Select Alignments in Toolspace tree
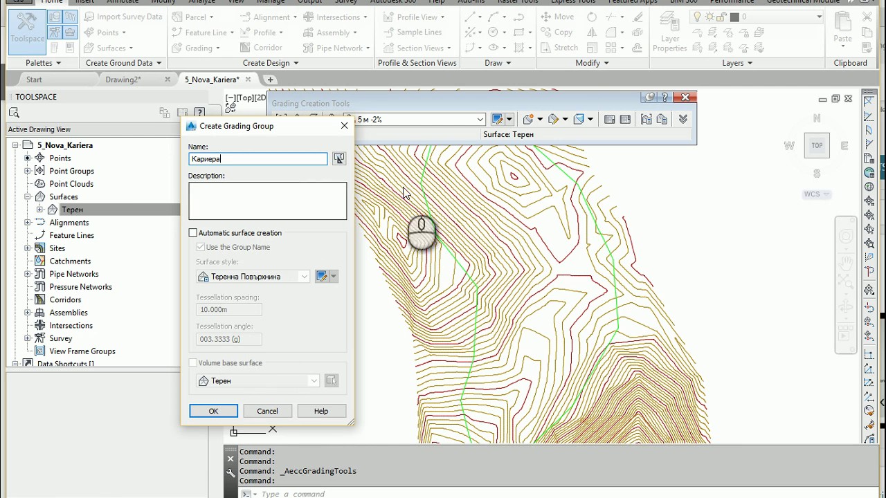886x498 pixels. click(x=69, y=223)
